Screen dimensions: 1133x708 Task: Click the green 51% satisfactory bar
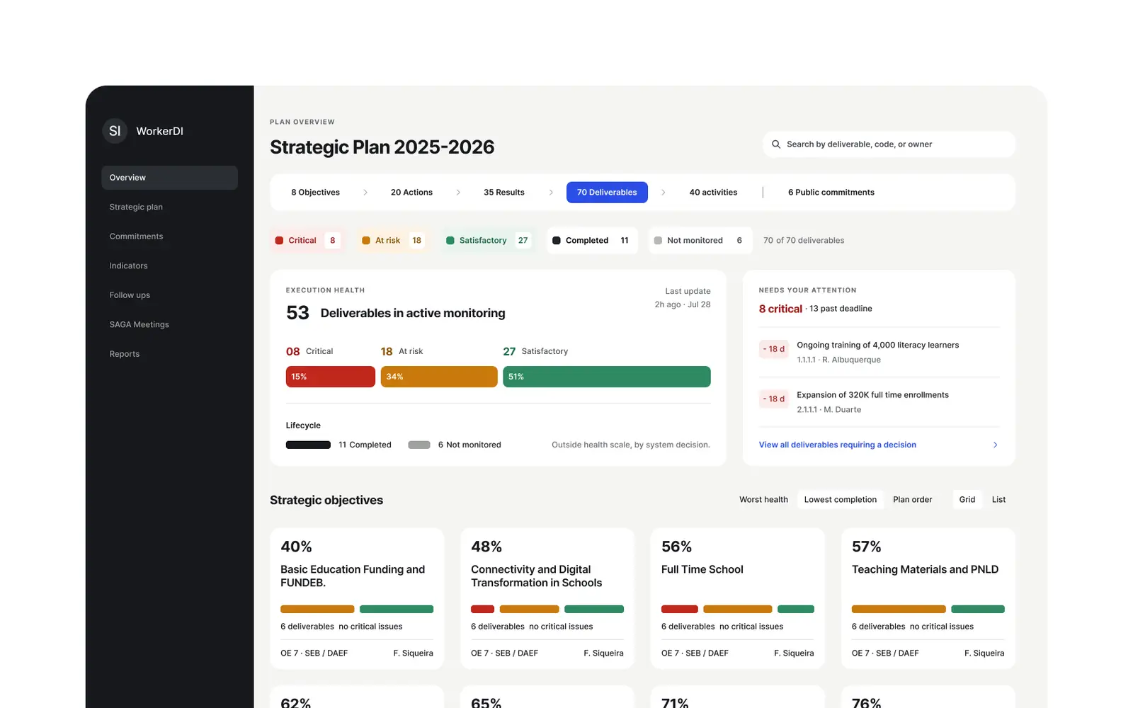point(607,377)
